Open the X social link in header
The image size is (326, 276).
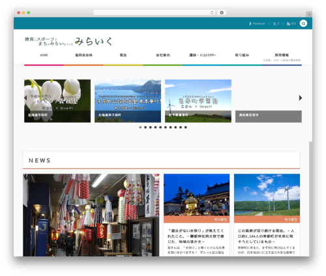click(x=276, y=23)
